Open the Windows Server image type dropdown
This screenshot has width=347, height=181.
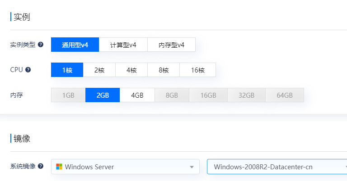click(x=125, y=167)
